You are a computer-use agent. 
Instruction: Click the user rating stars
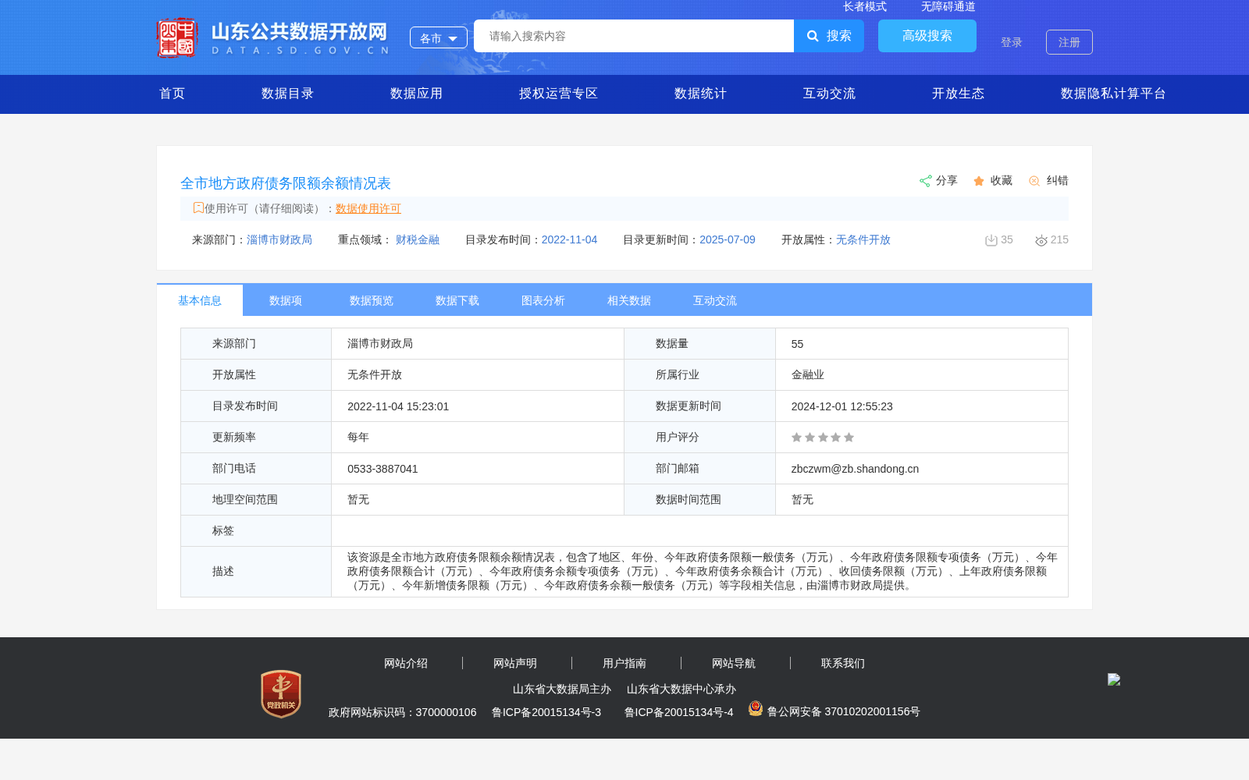coord(823,438)
